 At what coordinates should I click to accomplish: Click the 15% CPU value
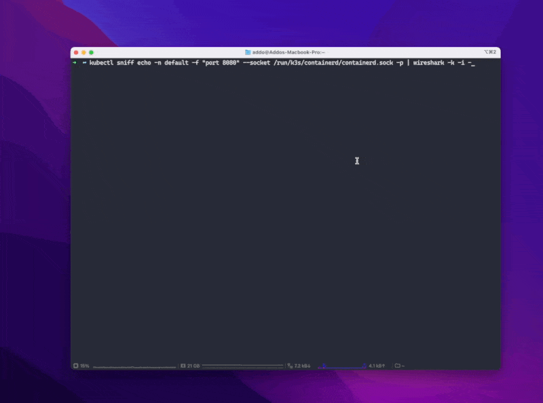[x=84, y=366]
